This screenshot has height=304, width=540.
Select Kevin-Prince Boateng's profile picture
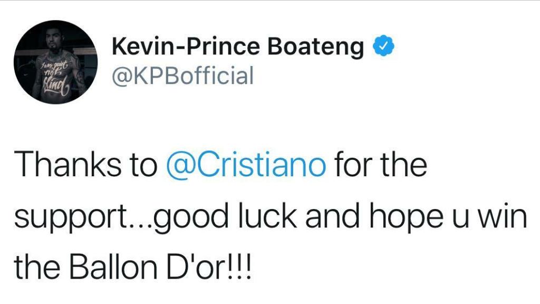57,61
